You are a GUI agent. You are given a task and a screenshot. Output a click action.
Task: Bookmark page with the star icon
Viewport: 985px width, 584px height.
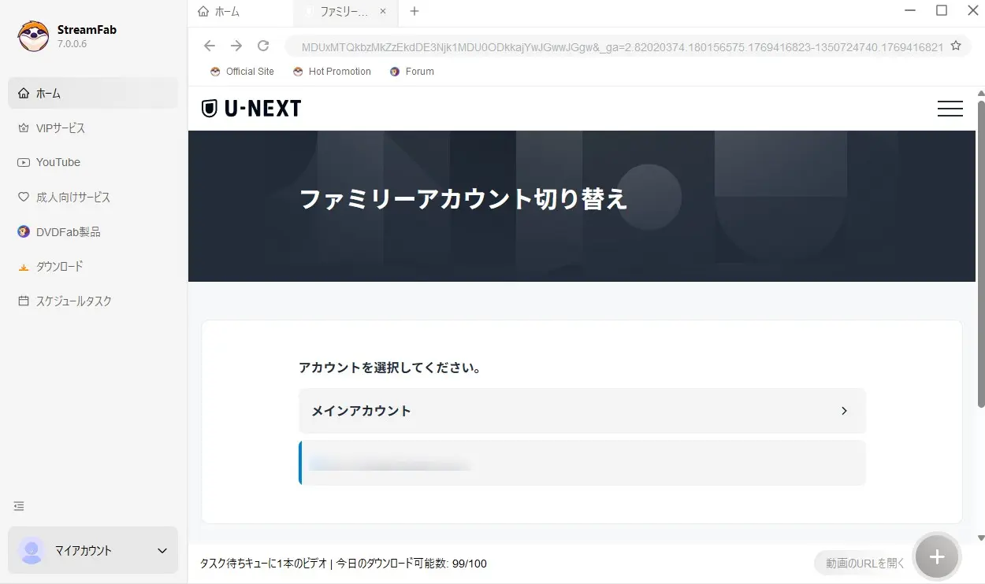coord(956,46)
